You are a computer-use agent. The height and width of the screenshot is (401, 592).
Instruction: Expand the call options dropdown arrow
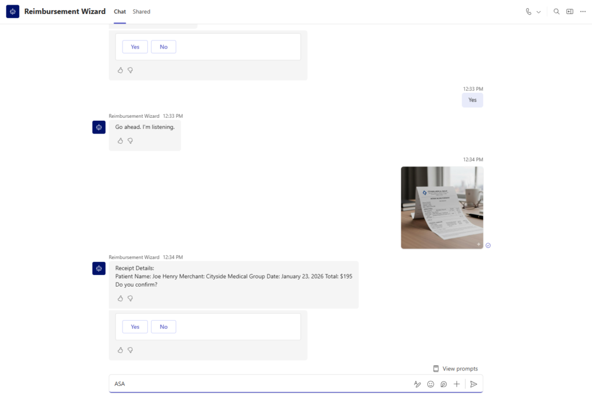539,12
